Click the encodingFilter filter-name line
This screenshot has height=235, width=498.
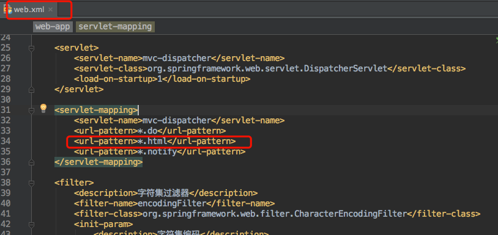(x=174, y=203)
